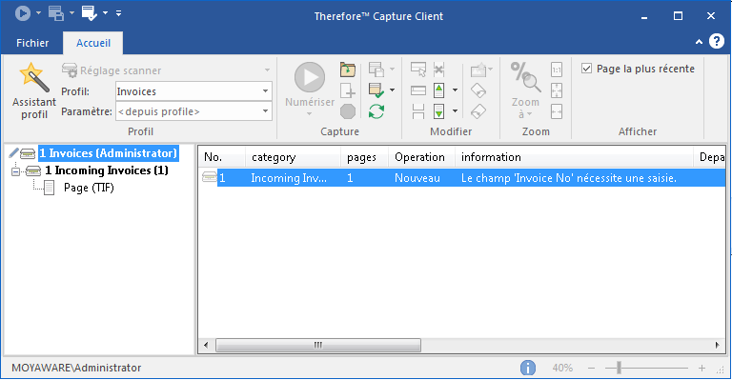This screenshot has height=380, width=732.
Task: Click the scrollbar left arrow
Action: (x=206, y=346)
